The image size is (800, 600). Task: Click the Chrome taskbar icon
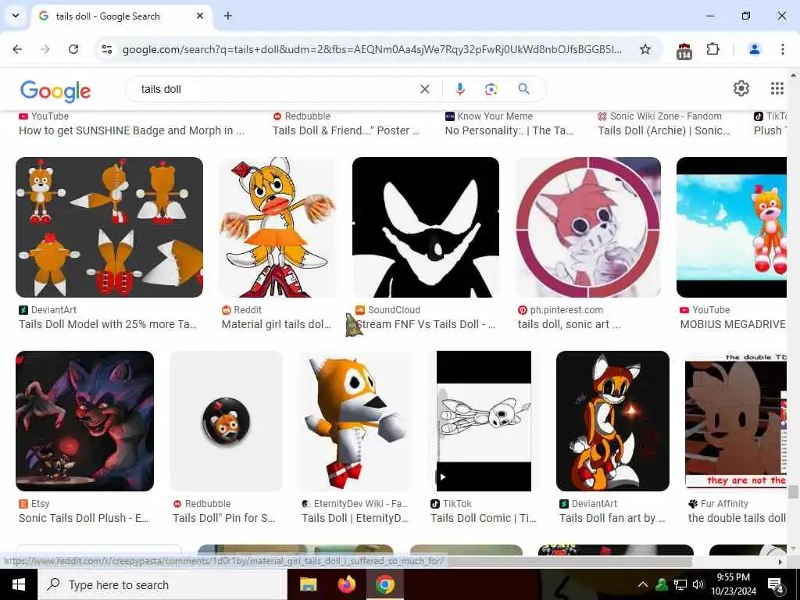[384, 584]
